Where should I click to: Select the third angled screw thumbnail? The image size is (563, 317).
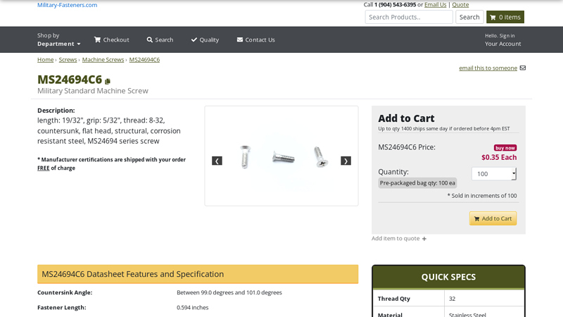(321, 156)
